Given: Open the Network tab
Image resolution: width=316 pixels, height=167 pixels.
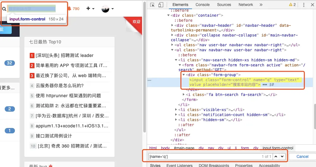Looking at the screenshot, I should coord(246,5).
